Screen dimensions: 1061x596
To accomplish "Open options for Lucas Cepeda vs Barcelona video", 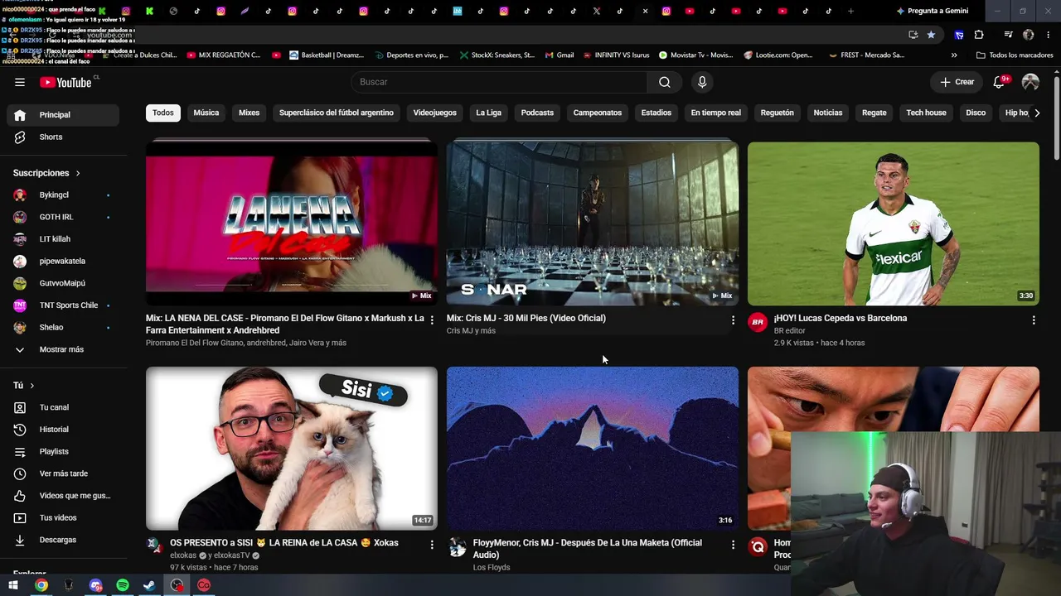I will (1034, 320).
